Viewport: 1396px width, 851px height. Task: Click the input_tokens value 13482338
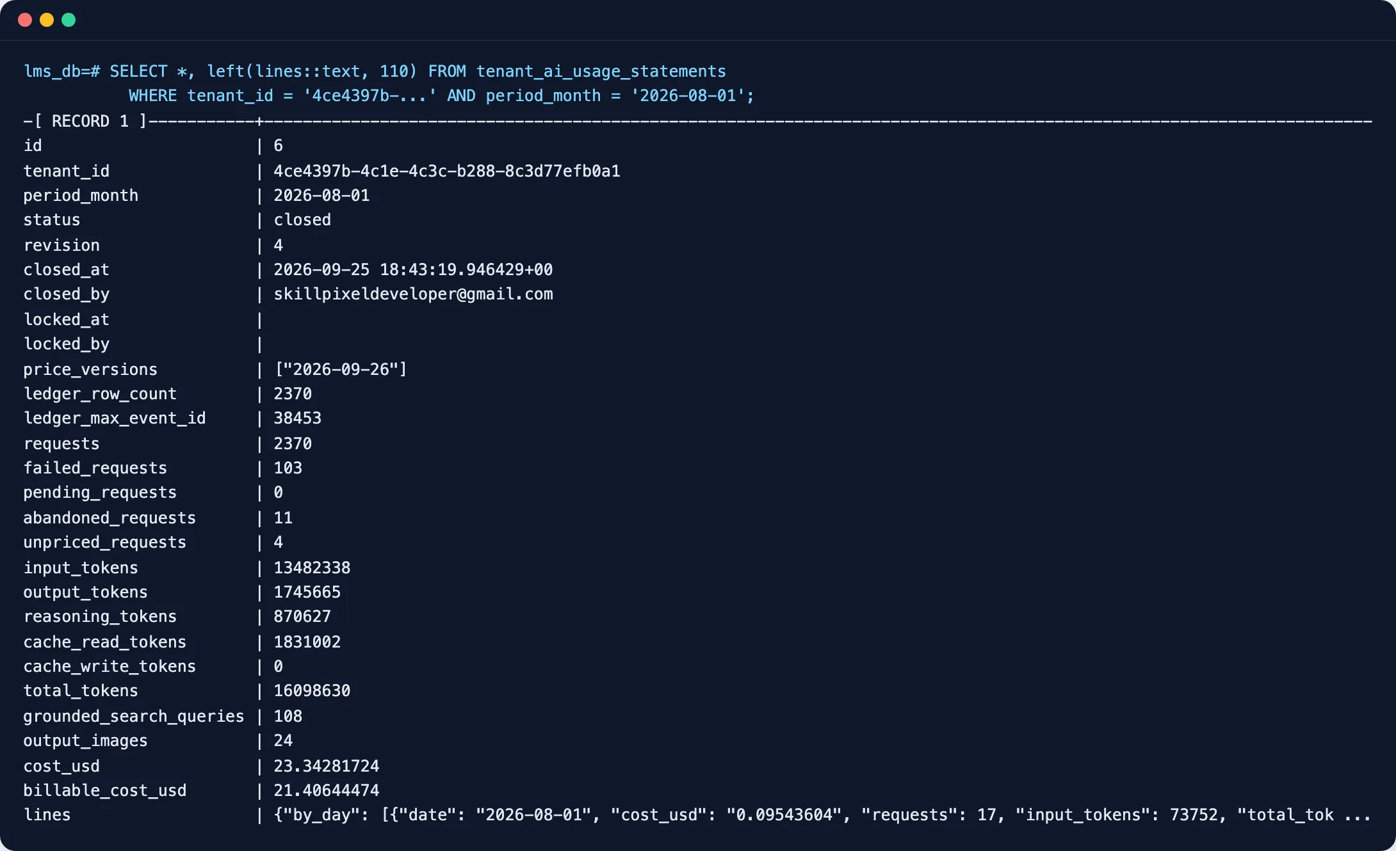(x=312, y=568)
